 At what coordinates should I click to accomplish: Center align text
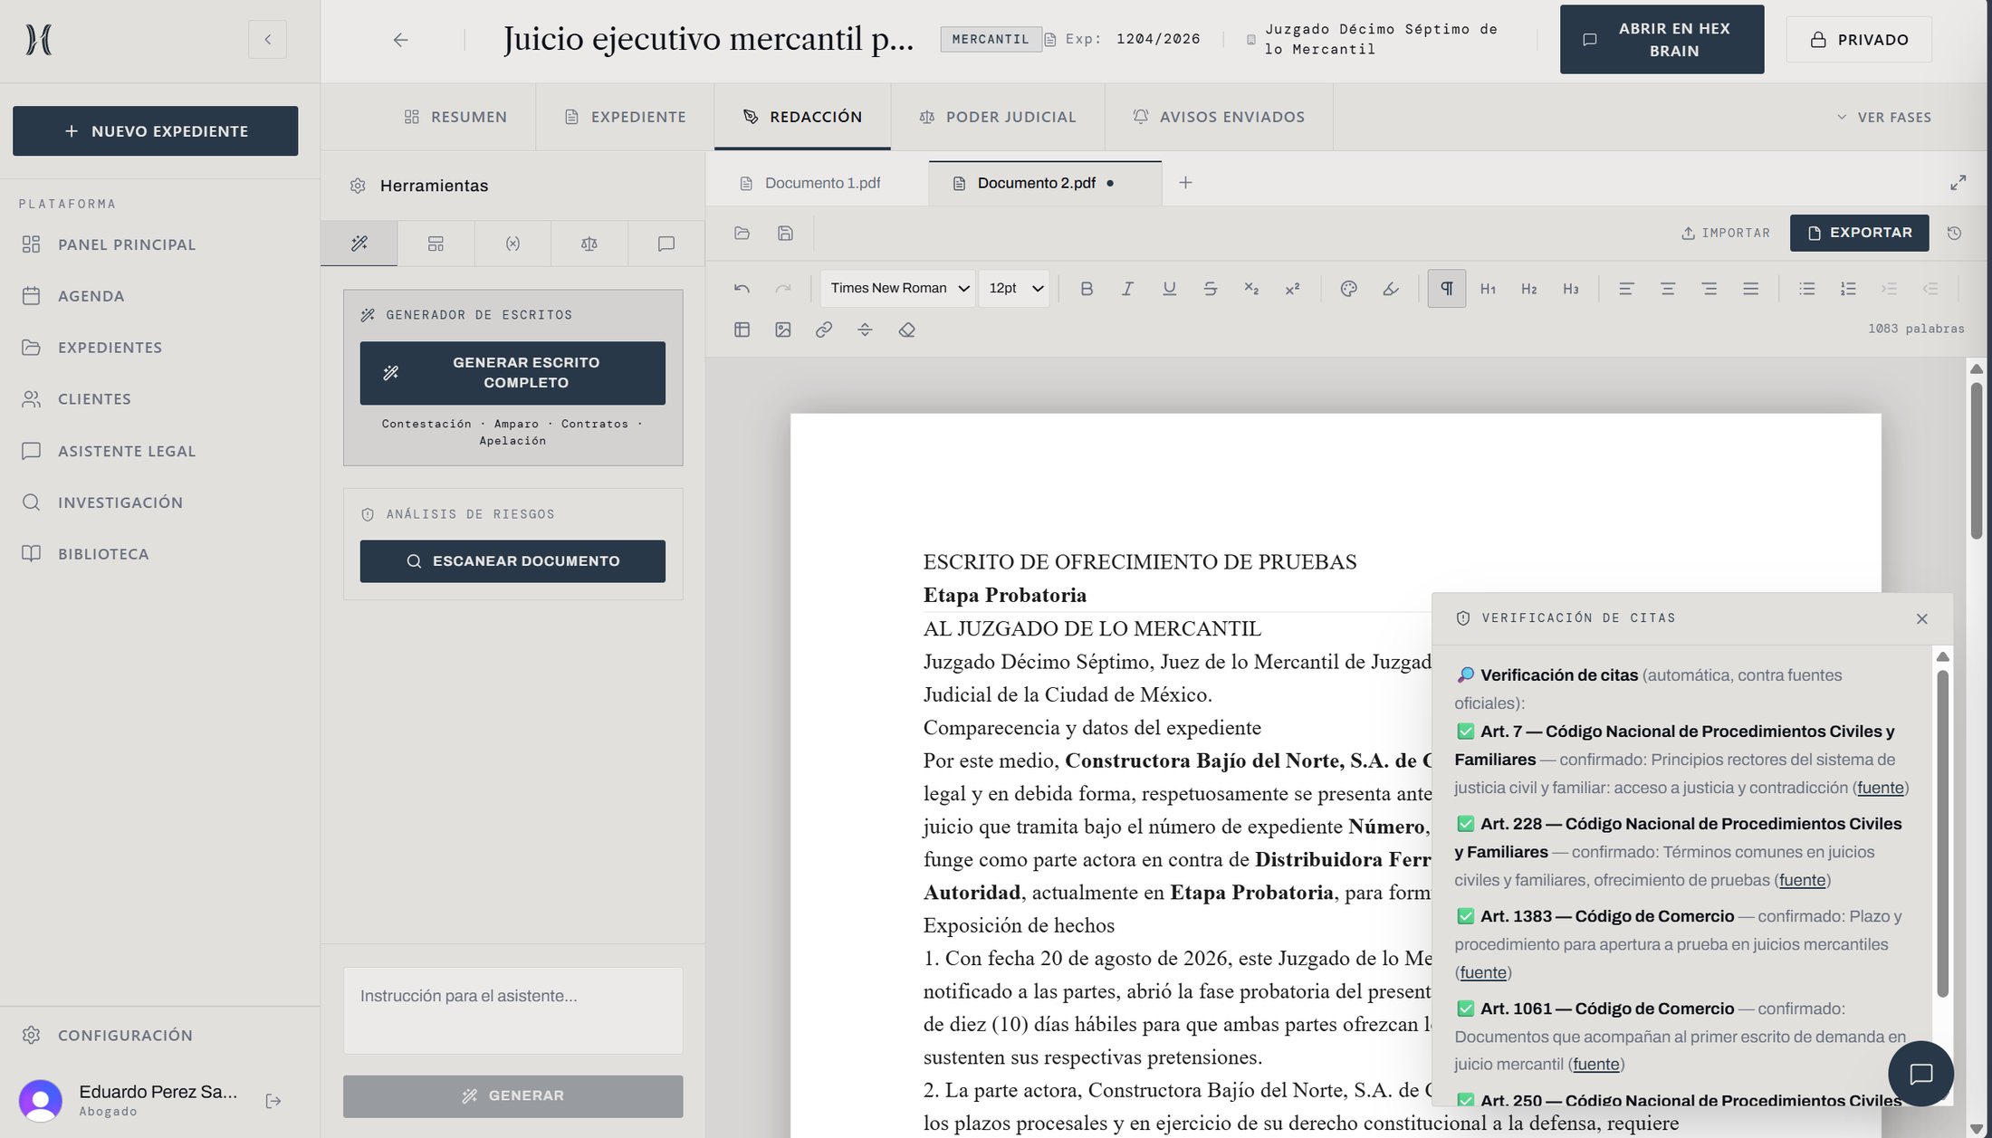tap(1668, 288)
